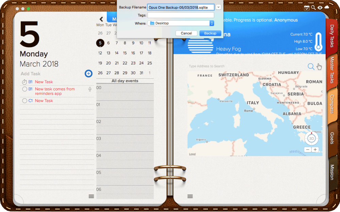Click the microphone icon on reminders task
This screenshot has height=212, width=340.
(90, 89)
